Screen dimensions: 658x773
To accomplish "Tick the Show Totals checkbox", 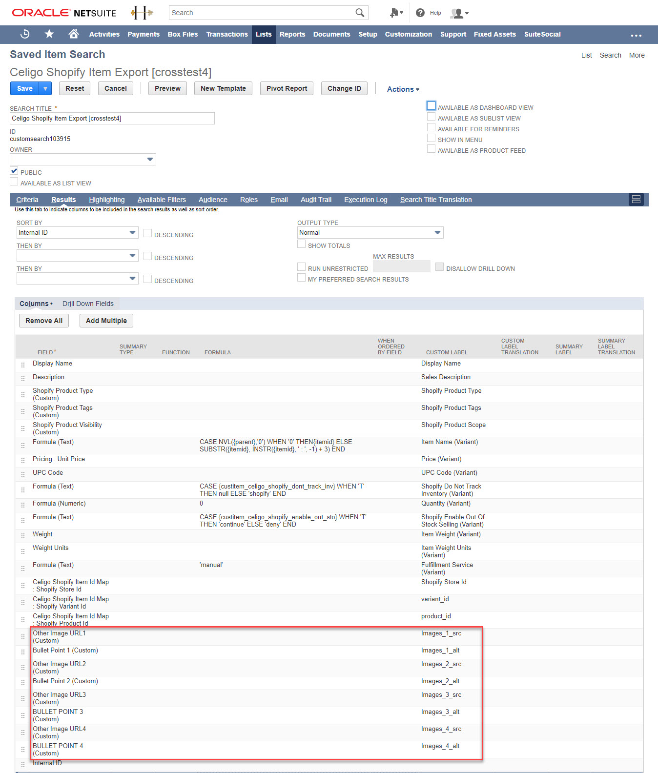I will 302,244.
